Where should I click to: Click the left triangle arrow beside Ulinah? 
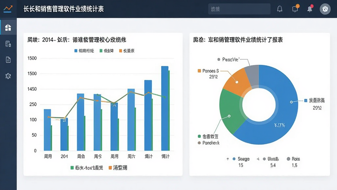pyautogui.click(x=258, y=159)
